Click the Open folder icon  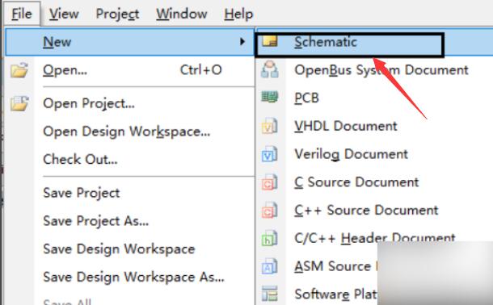pos(19,69)
